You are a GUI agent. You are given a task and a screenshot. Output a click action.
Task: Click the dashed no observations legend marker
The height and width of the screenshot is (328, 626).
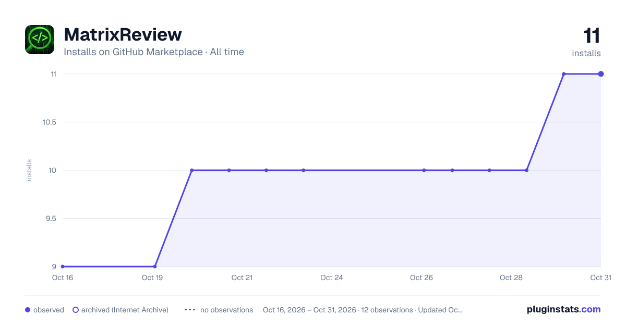[190, 310]
